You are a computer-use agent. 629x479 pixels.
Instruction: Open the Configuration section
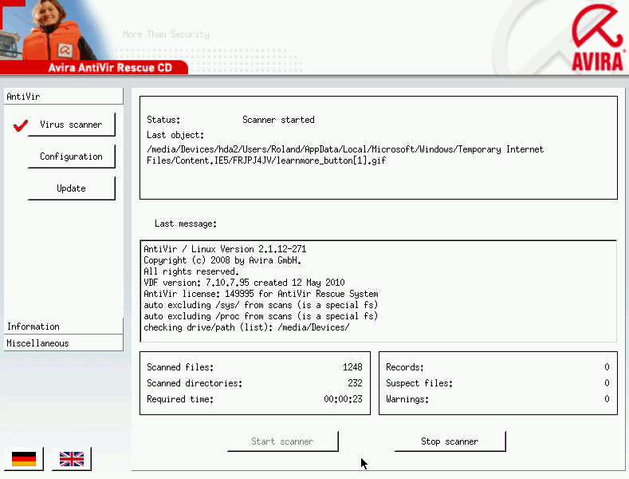tap(72, 156)
